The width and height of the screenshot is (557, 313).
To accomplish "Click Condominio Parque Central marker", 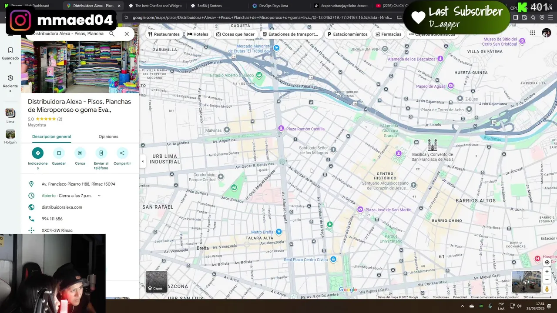I will pos(221,176).
